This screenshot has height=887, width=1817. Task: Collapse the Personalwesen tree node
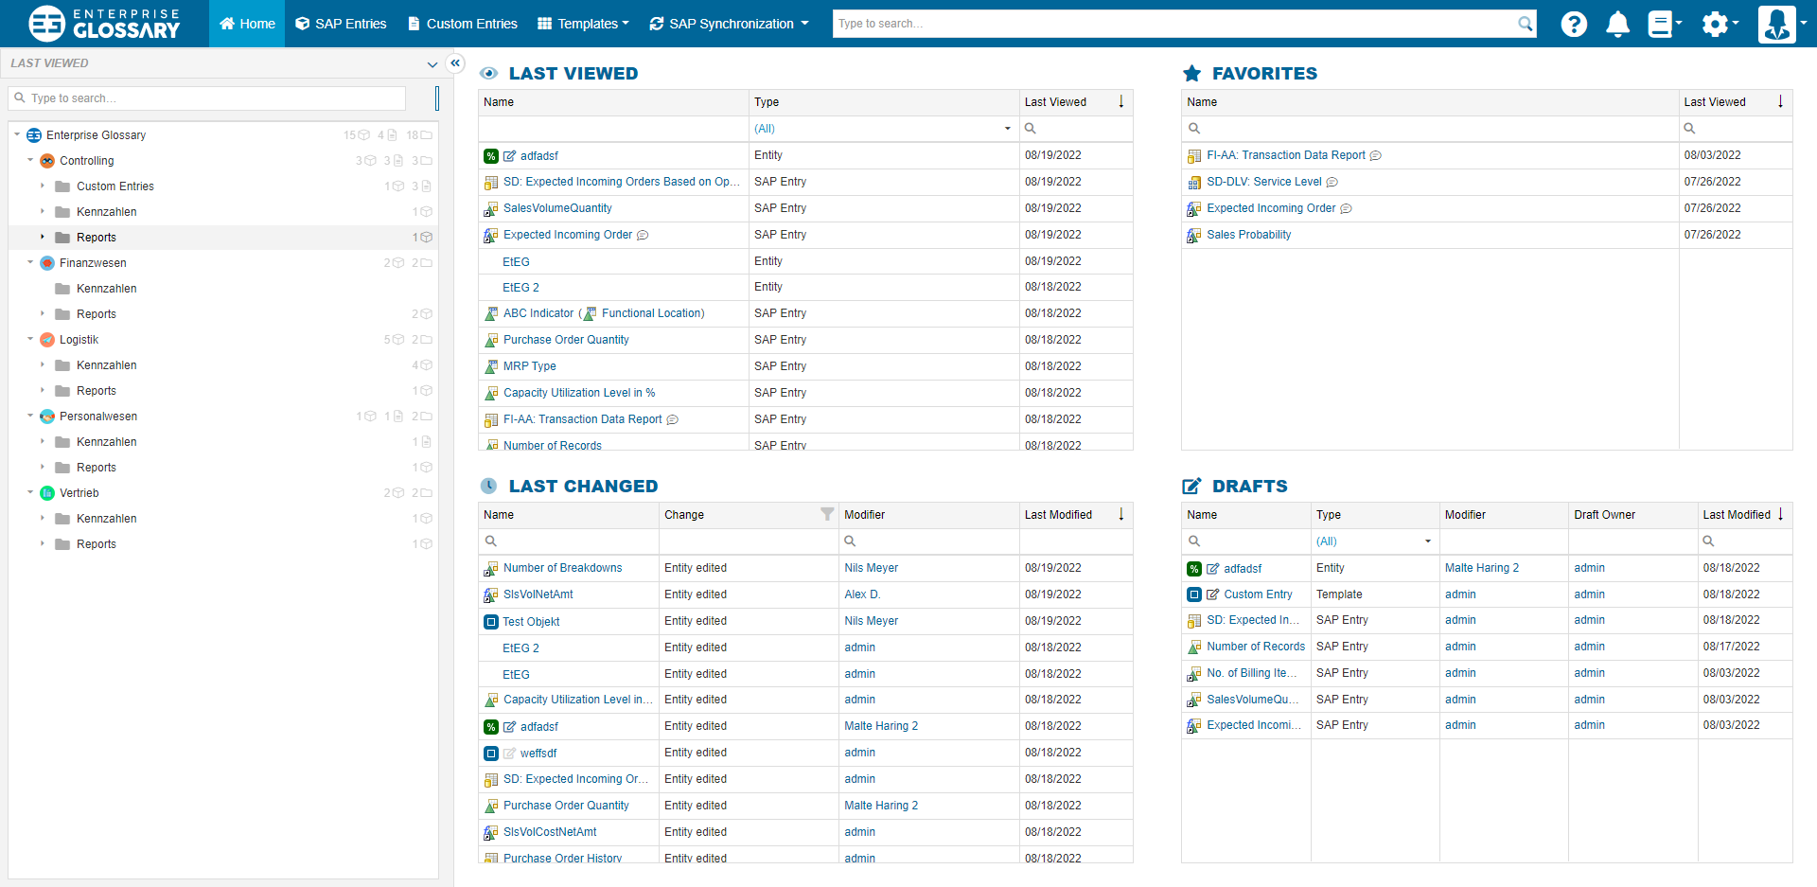coord(30,417)
